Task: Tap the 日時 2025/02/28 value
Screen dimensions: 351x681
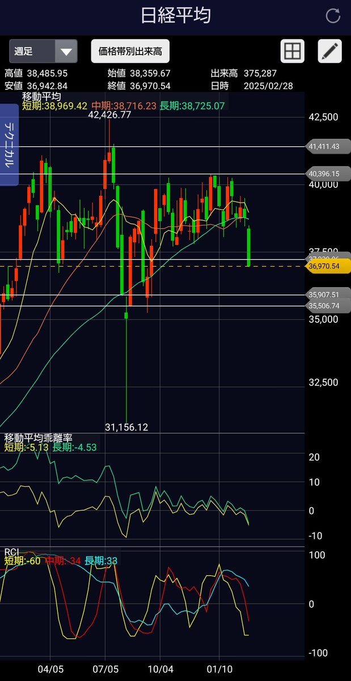Action: (x=253, y=86)
